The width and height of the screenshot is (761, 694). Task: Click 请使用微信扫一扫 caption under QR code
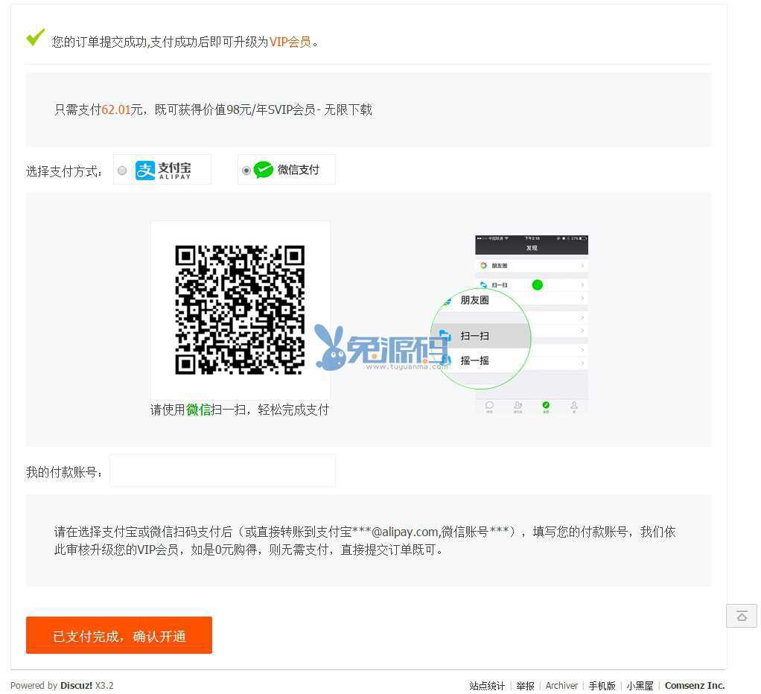[x=240, y=410]
